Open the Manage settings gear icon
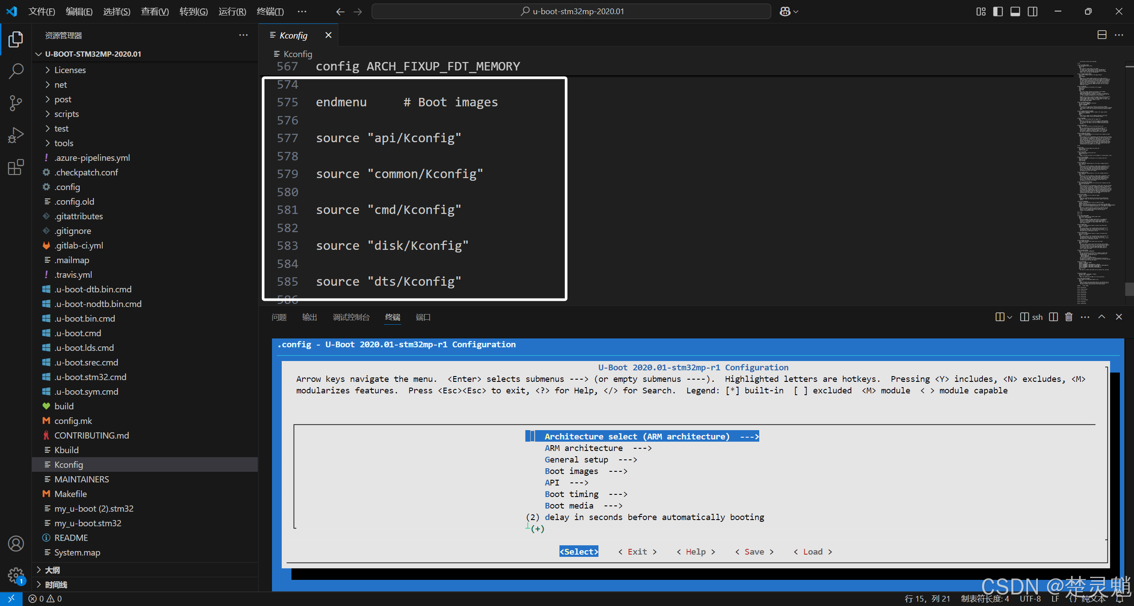1134x606 pixels. coord(16,575)
